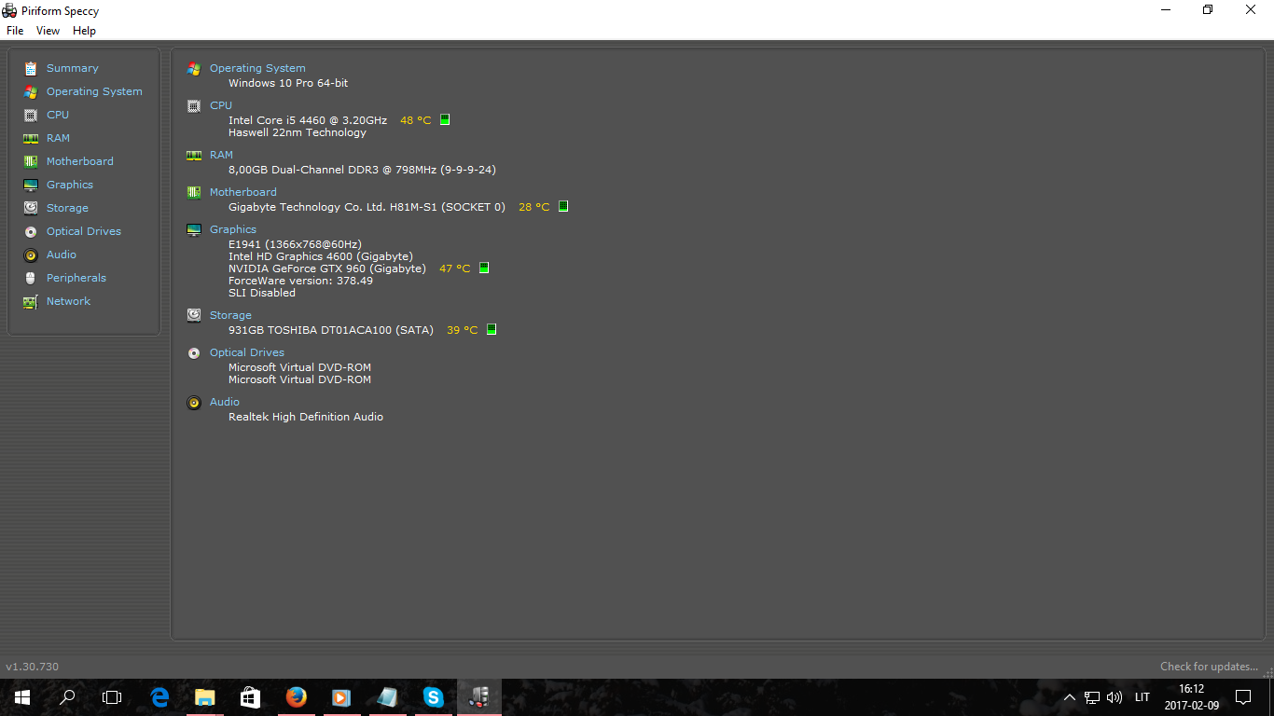Select the Windows 10 Pro 64-bit text
Screen dimensions: 1274x716
point(288,83)
